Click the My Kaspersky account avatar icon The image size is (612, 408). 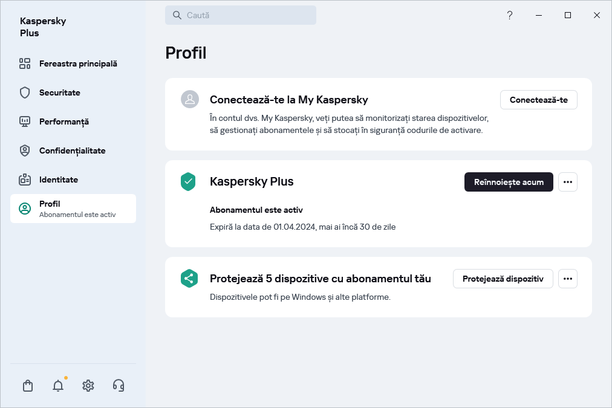coord(190,100)
